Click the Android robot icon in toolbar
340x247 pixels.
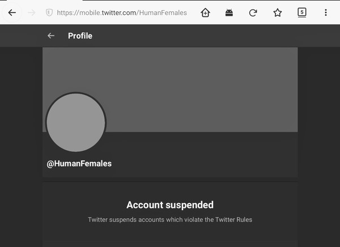coord(229,12)
